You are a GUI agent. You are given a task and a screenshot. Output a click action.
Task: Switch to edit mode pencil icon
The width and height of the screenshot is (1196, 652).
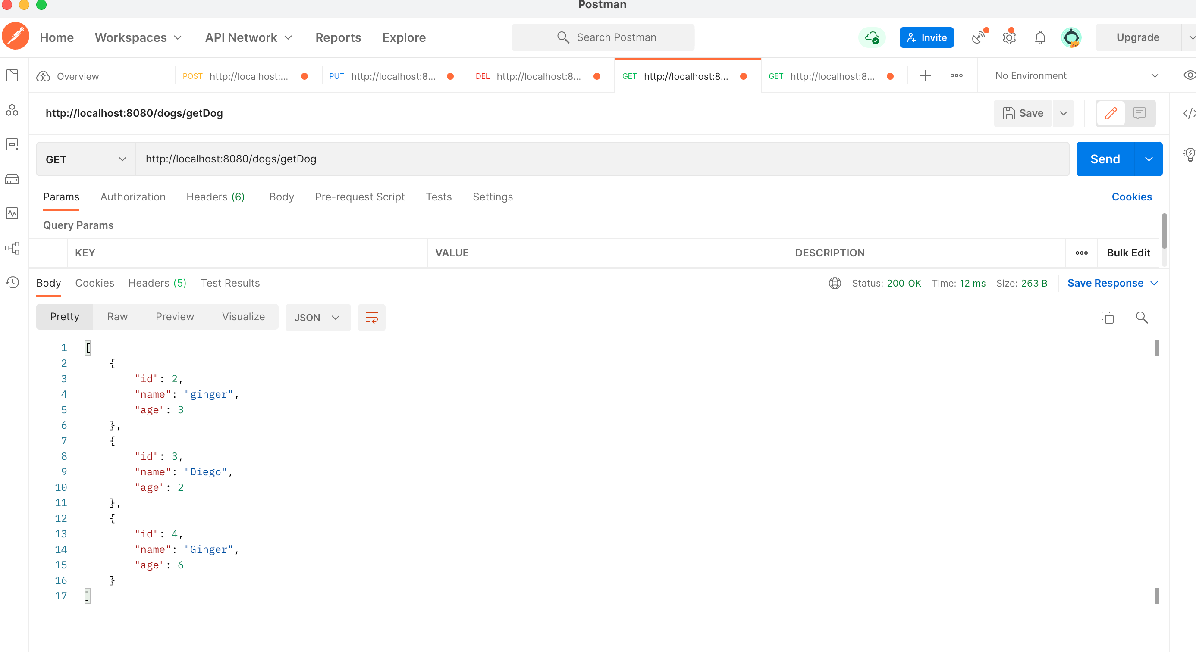pyautogui.click(x=1111, y=113)
